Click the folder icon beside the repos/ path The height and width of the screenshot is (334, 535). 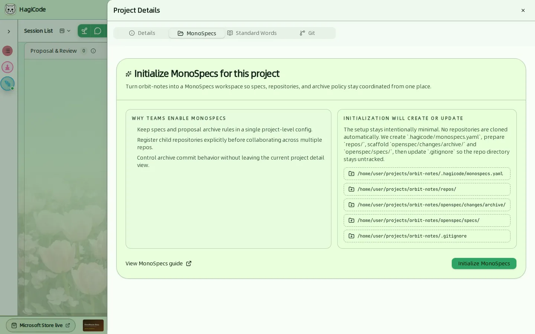351,189
